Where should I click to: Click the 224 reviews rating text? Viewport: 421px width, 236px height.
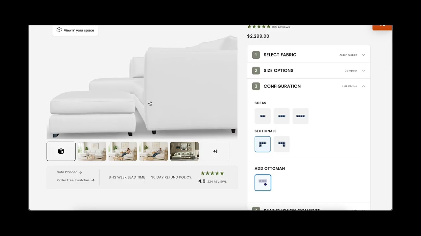click(217, 182)
